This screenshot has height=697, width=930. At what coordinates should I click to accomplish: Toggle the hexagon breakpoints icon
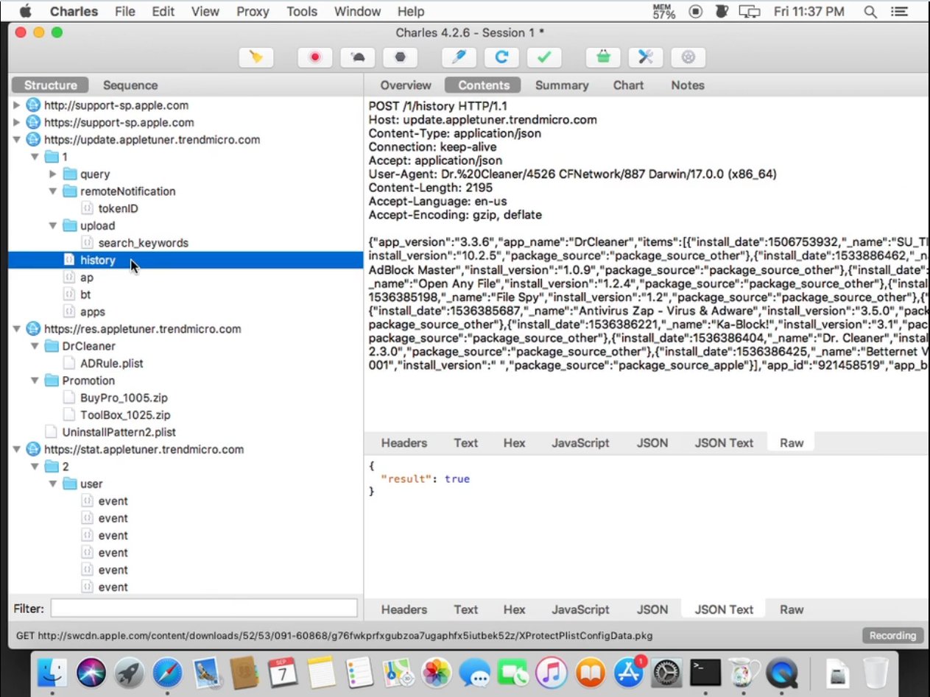click(401, 57)
